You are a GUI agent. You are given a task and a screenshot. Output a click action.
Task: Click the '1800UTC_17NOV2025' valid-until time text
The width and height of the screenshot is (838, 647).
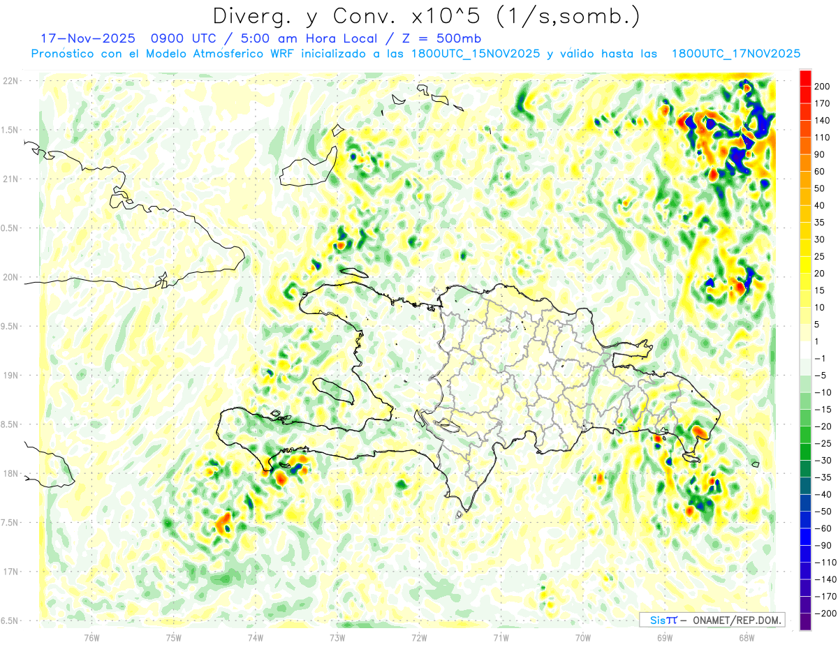pyautogui.click(x=735, y=54)
